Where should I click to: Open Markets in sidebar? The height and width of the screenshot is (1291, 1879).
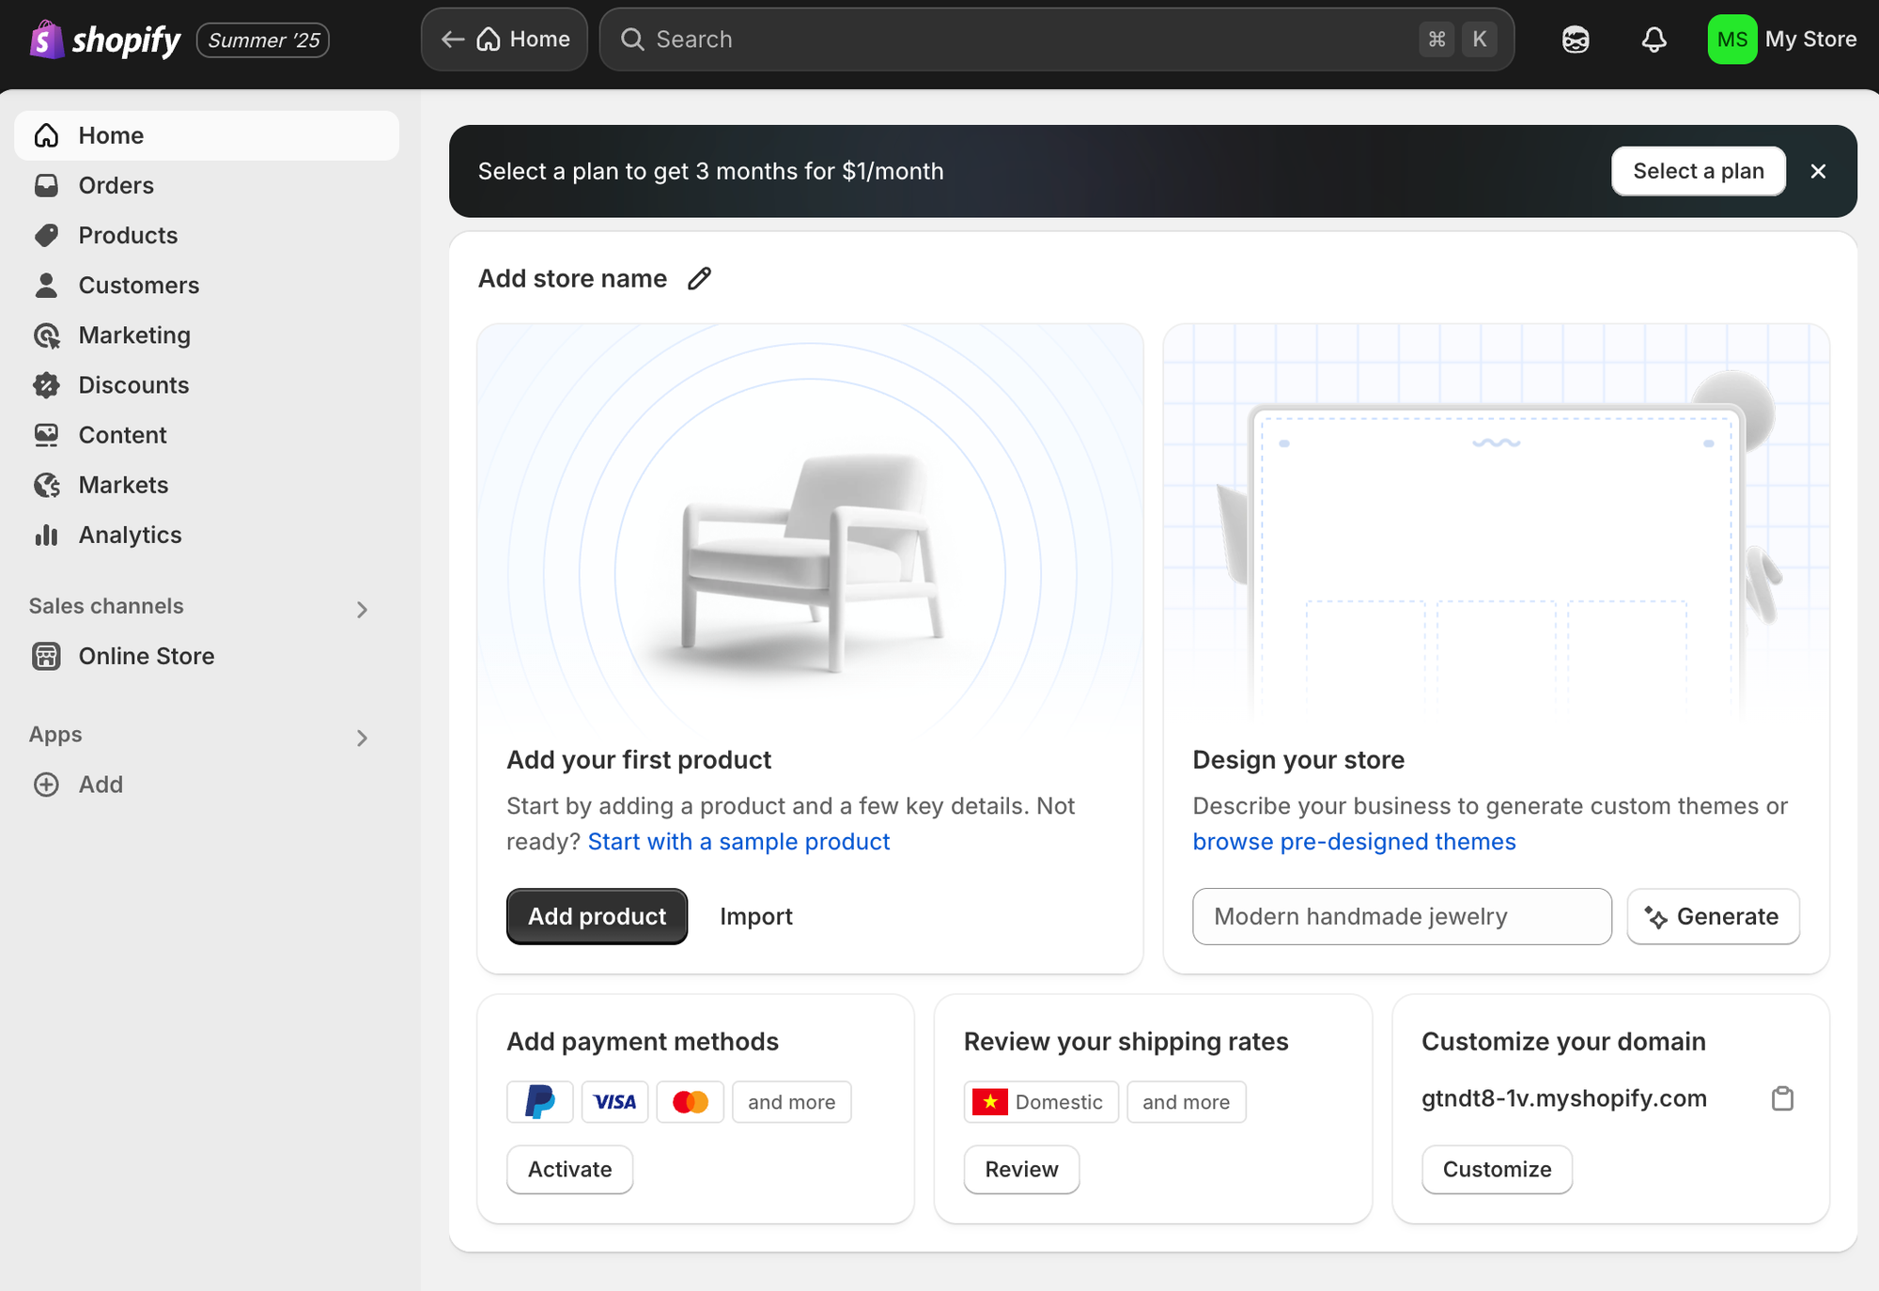(207, 484)
